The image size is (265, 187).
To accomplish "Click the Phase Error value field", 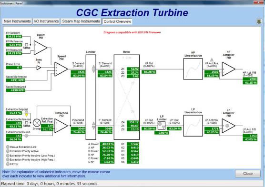I will pyautogui.click(x=14, y=68).
